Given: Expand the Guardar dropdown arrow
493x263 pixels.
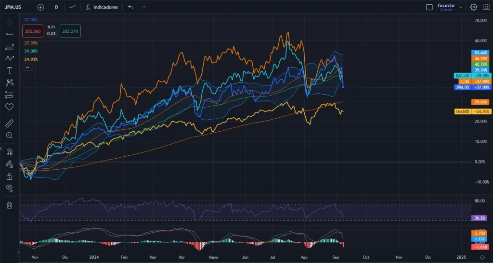Looking at the screenshot, I should click(461, 7).
